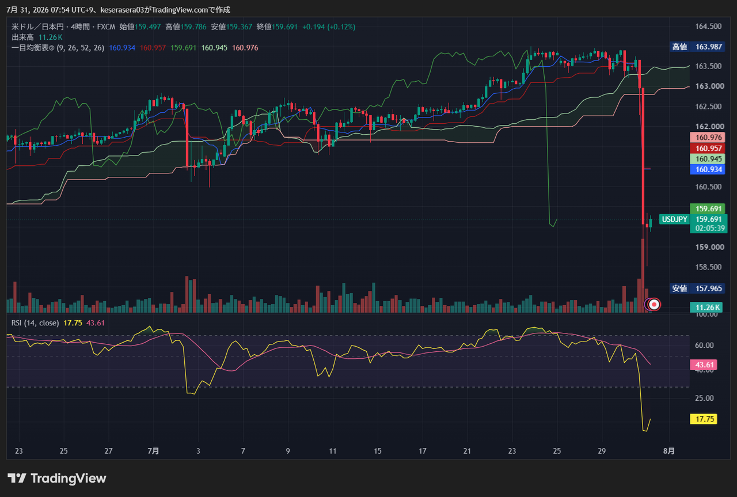Click the 60.00 RSI scale label

pyautogui.click(x=704, y=346)
